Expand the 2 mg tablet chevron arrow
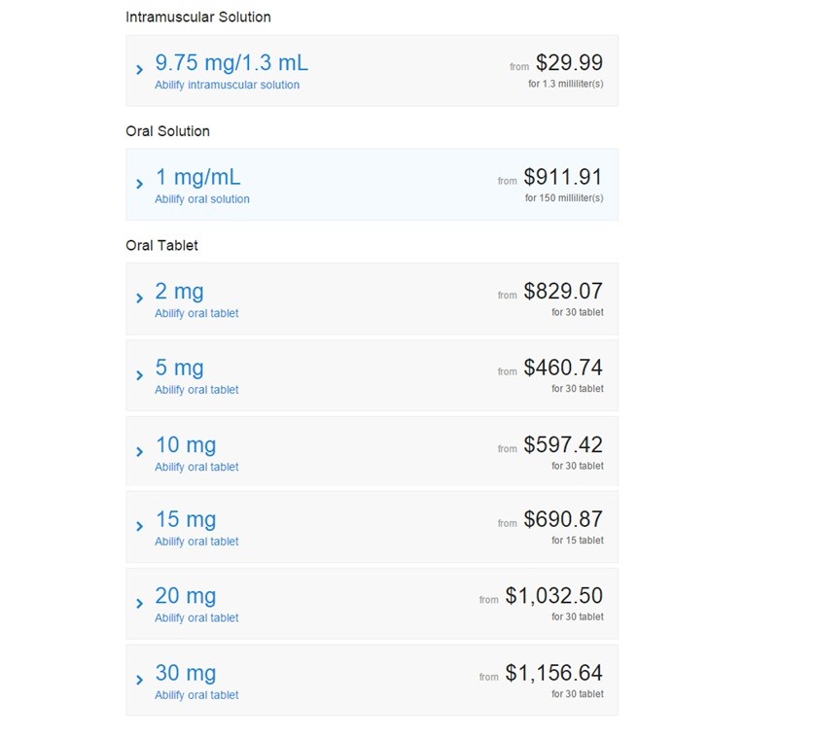815x738 pixels. pos(139,299)
